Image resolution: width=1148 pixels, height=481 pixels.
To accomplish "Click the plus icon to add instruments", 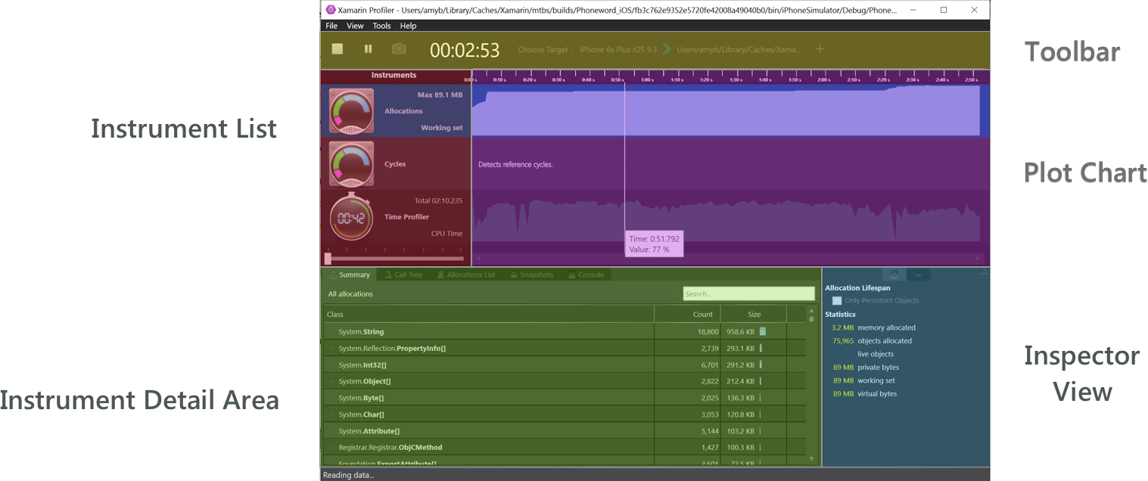I will point(820,48).
